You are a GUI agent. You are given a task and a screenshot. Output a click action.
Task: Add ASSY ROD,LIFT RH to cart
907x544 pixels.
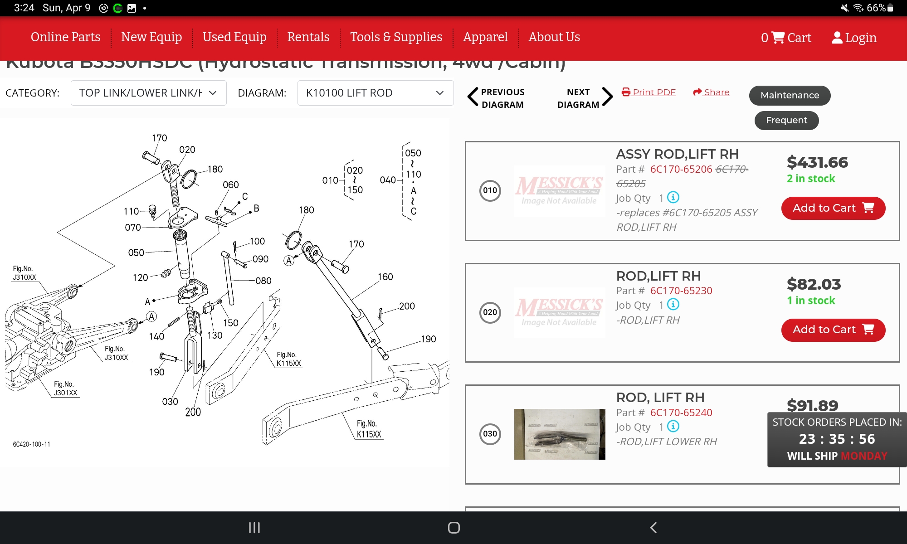(833, 208)
